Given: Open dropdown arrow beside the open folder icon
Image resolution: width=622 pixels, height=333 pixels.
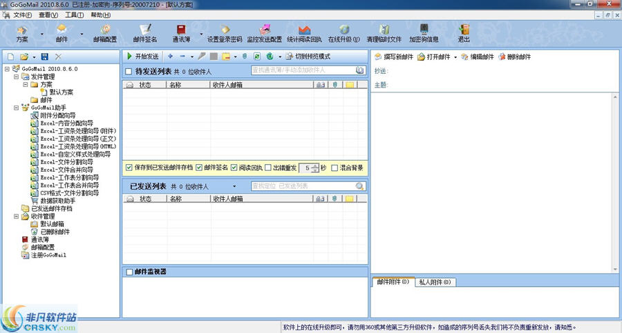Looking at the screenshot, I should point(34,57).
